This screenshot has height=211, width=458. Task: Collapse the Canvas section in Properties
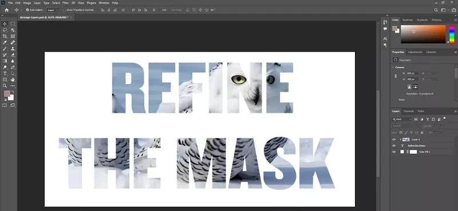[393, 67]
